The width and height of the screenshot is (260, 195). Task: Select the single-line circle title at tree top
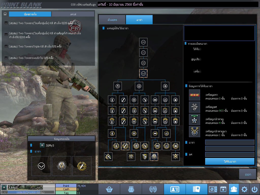click(x=143, y=42)
